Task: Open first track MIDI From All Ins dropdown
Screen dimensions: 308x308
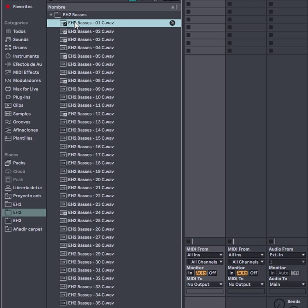Action: [205, 255]
